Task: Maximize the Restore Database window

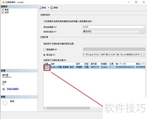Action: pos(136,2)
